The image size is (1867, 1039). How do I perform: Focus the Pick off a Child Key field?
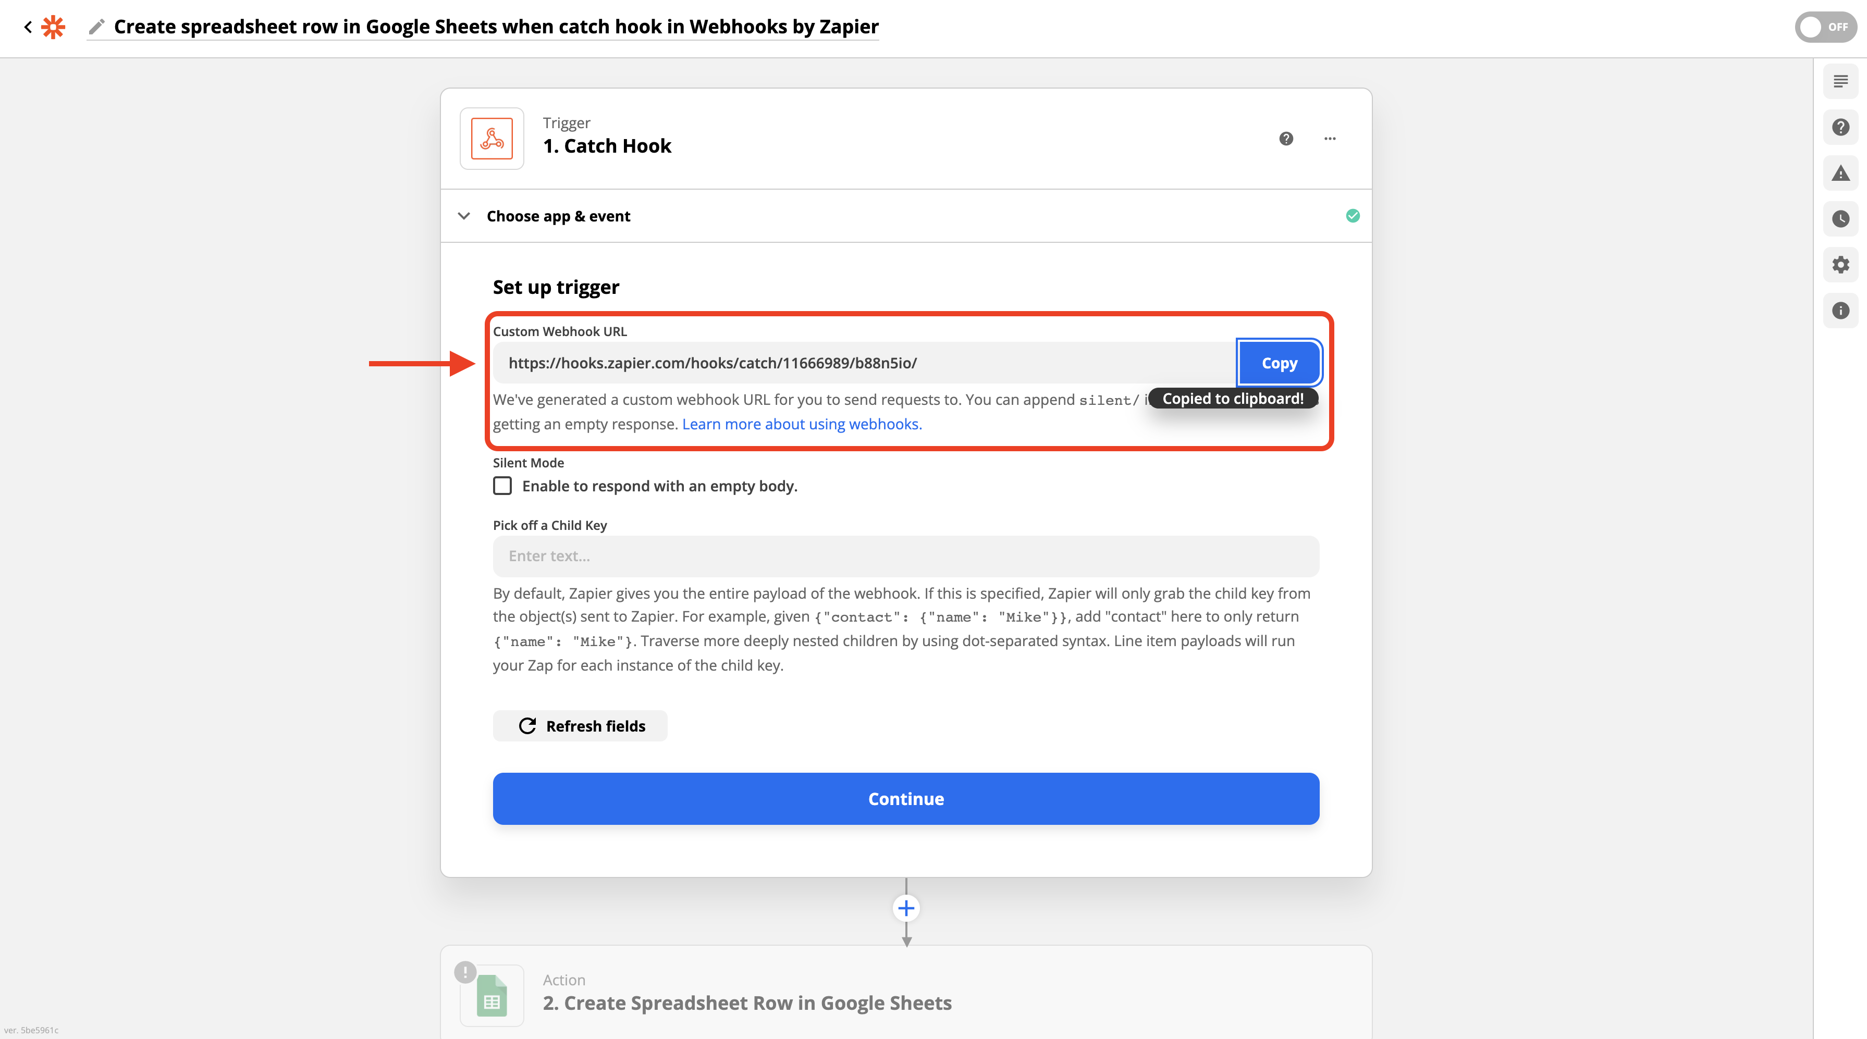[x=906, y=556]
